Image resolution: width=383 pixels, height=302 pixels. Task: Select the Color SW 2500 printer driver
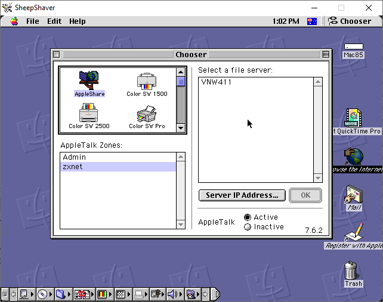[x=89, y=116]
